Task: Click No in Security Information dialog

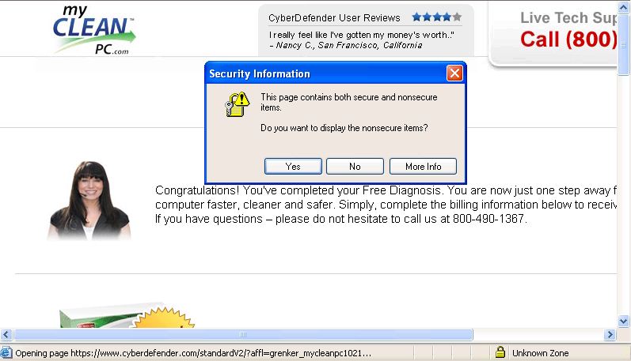Action: pos(355,166)
